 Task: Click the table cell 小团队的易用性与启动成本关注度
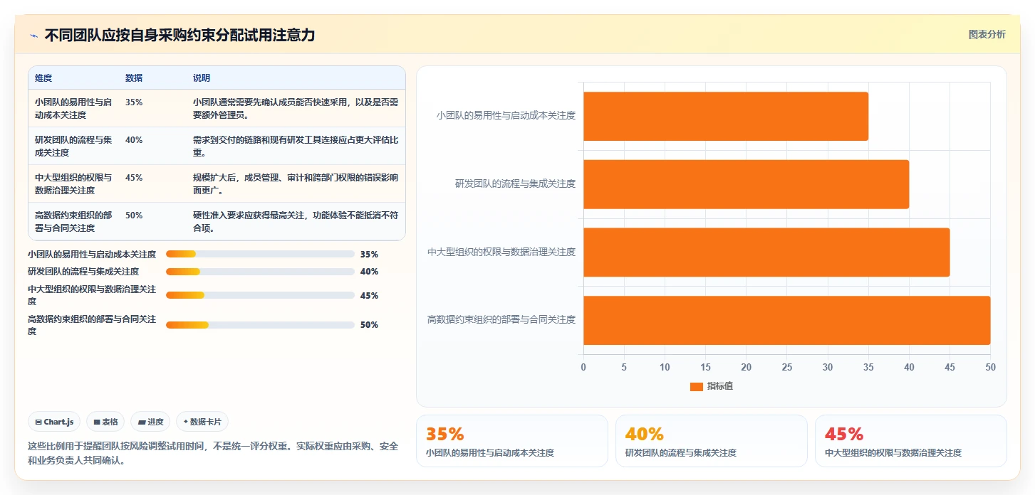click(73, 109)
